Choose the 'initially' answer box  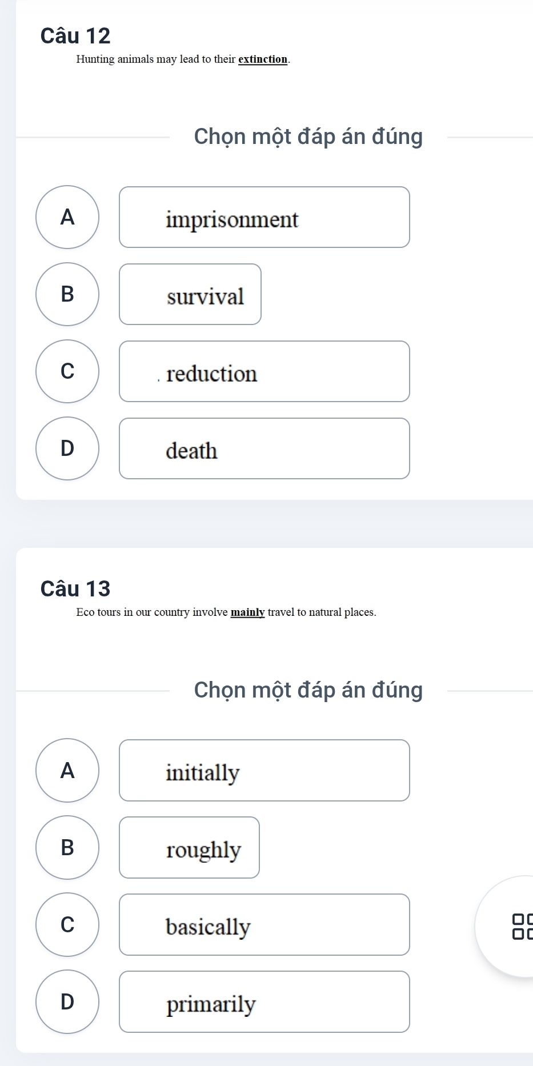[x=265, y=771]
